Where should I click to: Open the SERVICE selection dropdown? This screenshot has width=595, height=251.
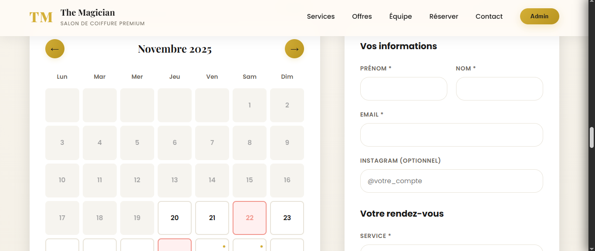click(451, 248)
